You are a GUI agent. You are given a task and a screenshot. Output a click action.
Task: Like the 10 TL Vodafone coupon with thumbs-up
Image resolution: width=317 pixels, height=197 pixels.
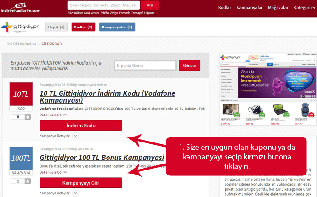(27, 117)
